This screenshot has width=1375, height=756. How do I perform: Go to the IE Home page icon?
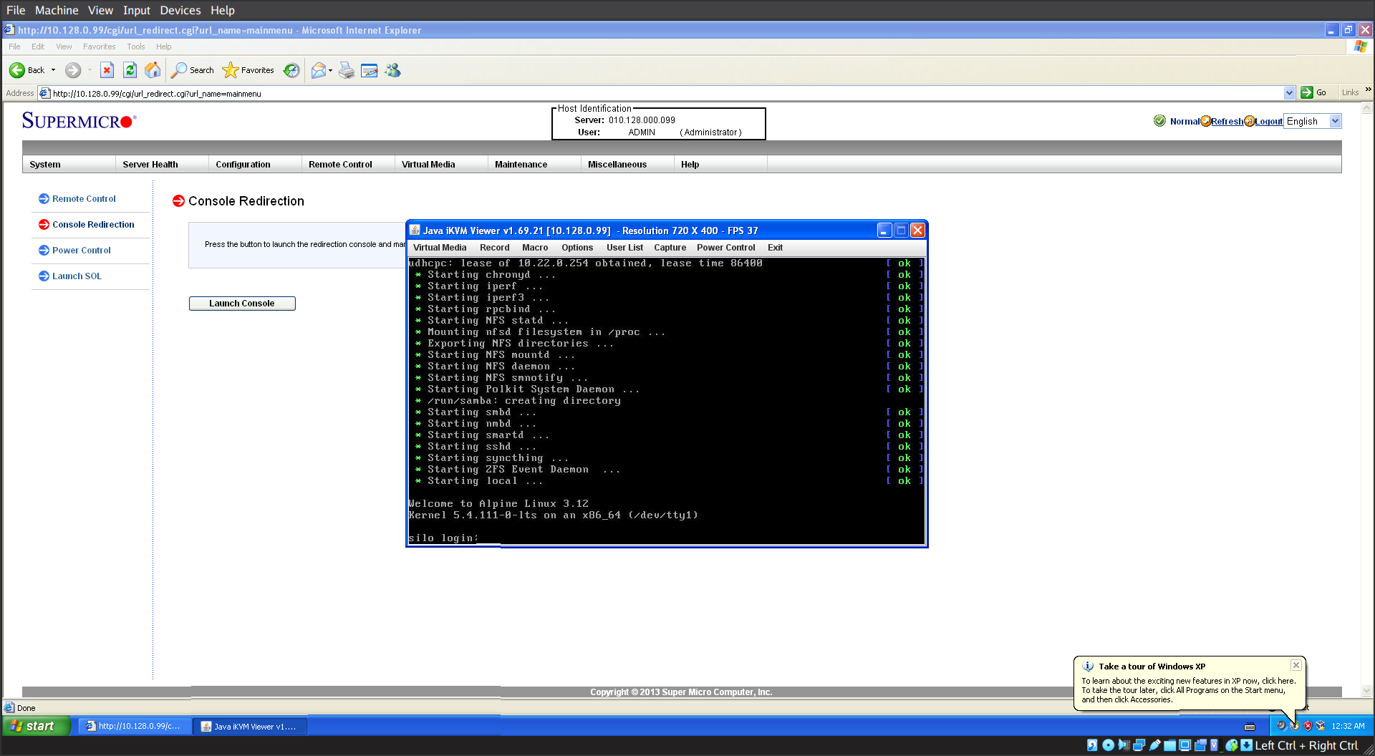(x=153, y=70)
